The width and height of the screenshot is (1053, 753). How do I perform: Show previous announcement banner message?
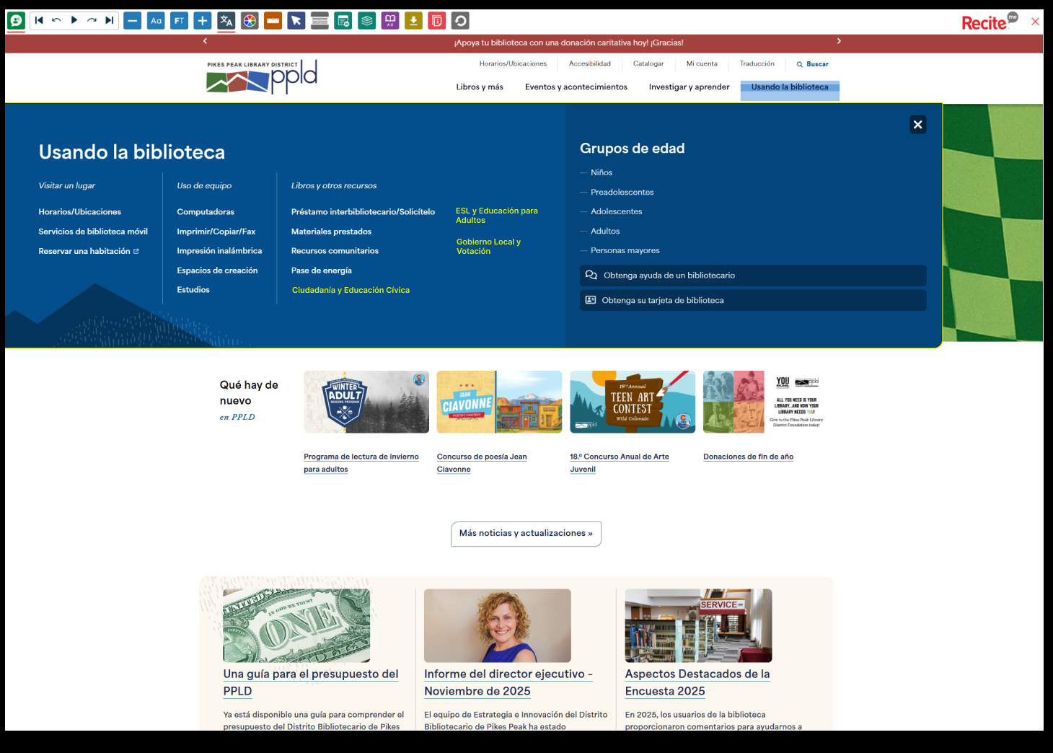pyautogui.click(x=205, y=42)
